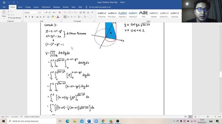
Task: Toggle Align Left paragraph button
Action: (x=65, y=17)
